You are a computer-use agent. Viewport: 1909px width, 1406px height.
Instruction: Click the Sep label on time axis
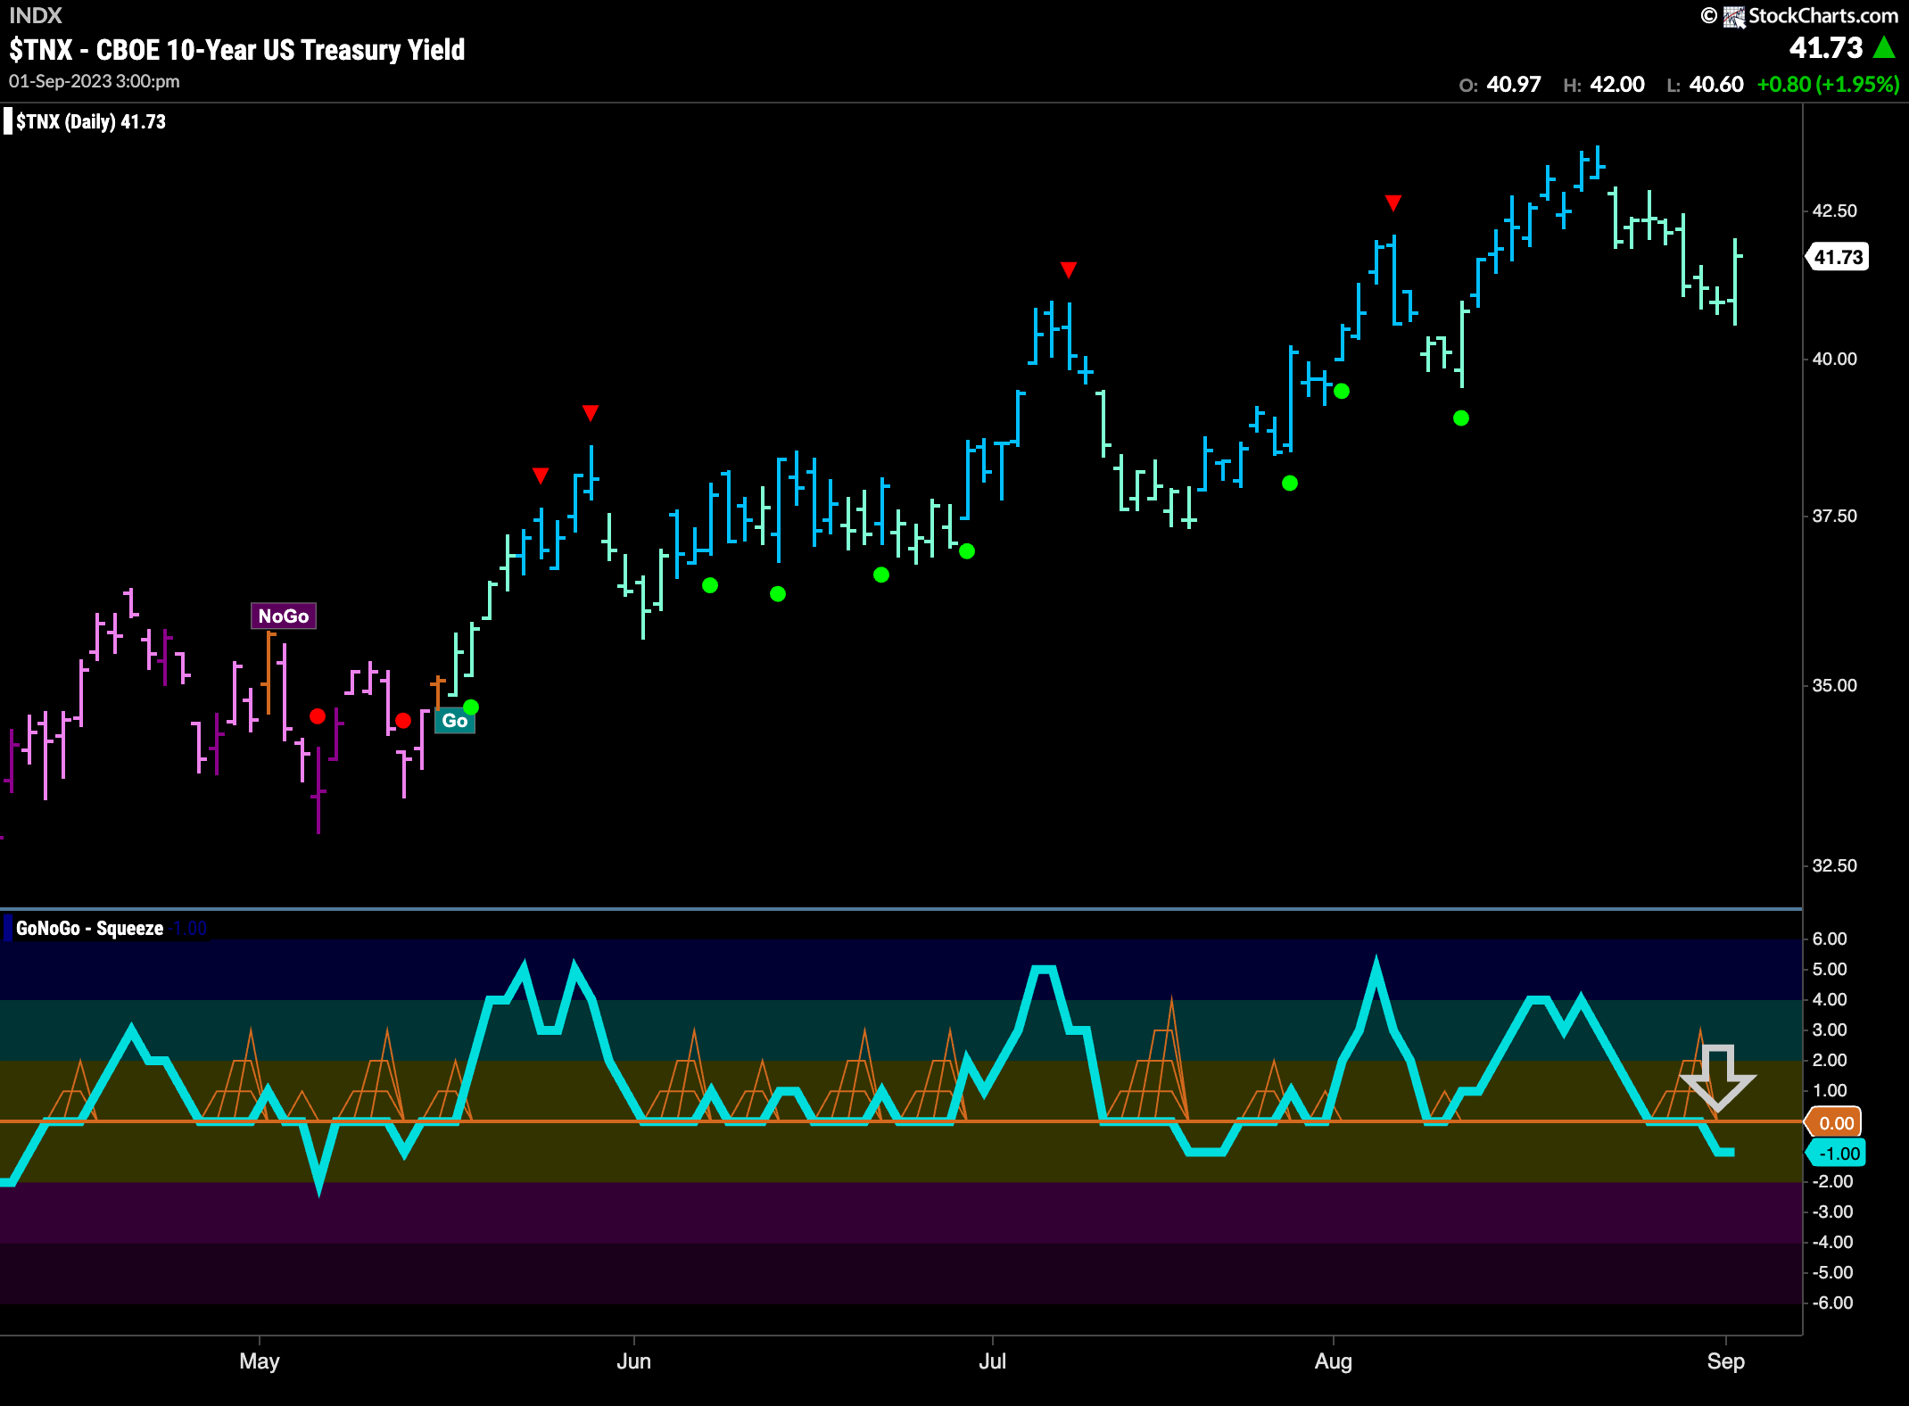1725,1361
